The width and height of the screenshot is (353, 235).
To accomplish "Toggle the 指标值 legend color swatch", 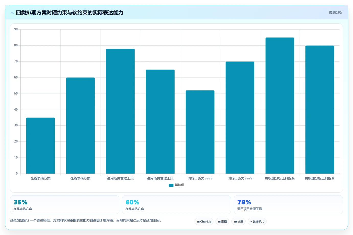I will 171,185.
